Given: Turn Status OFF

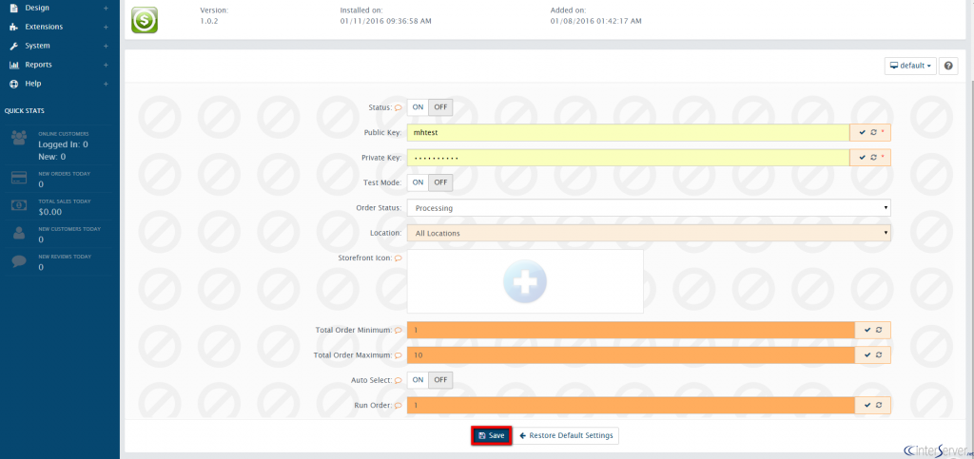Looking at the screenshot, I should (x=440, y=107).
